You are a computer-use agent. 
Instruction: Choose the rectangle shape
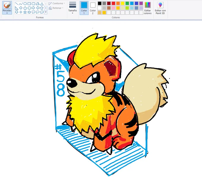[x=29, y=4]
